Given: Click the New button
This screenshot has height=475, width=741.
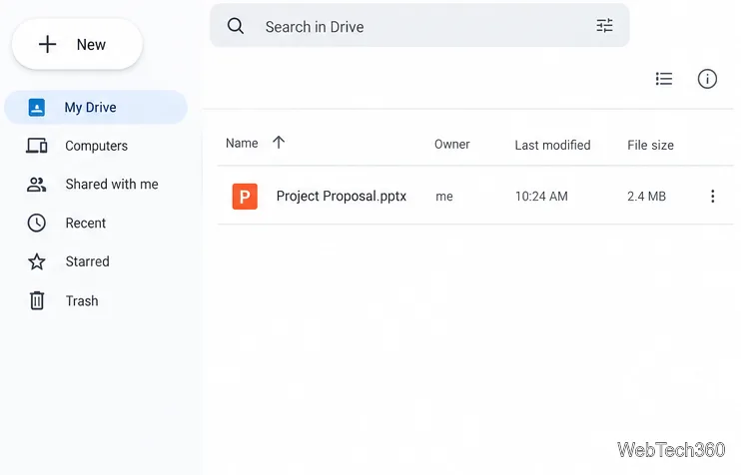Looking at the screenshot, I should pos(77,44).
